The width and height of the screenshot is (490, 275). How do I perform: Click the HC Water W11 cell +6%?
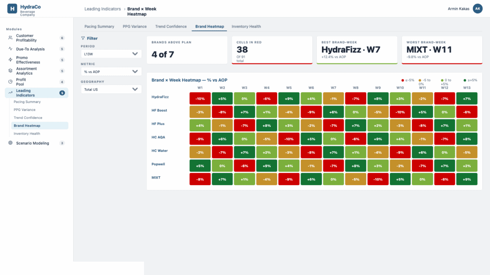tap(422, 152)
